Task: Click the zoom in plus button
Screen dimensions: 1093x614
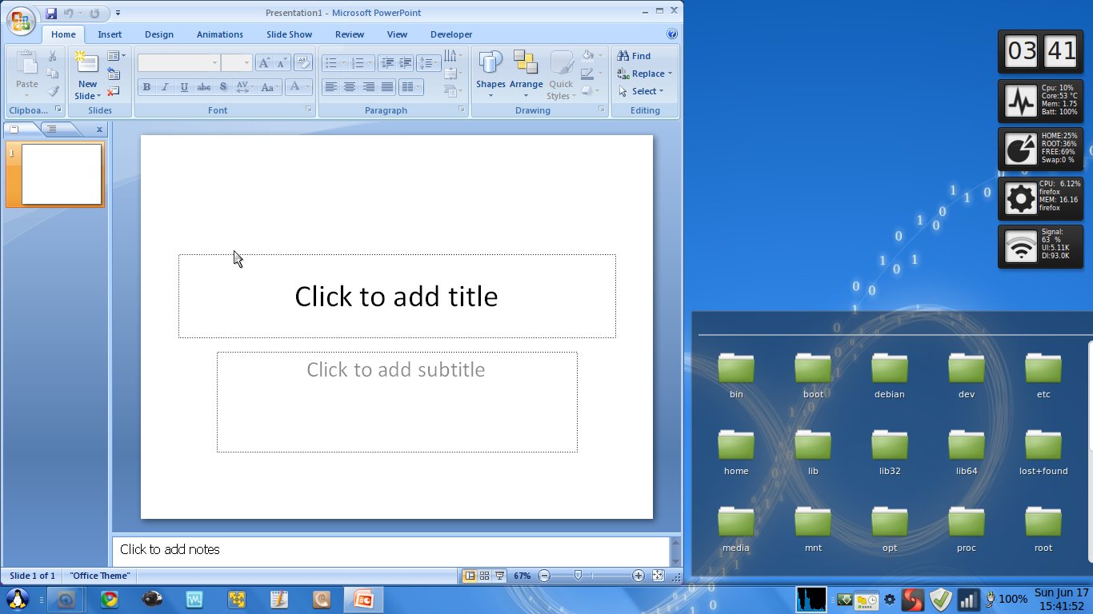Action: pyautogui.click(x=638, y=576)
